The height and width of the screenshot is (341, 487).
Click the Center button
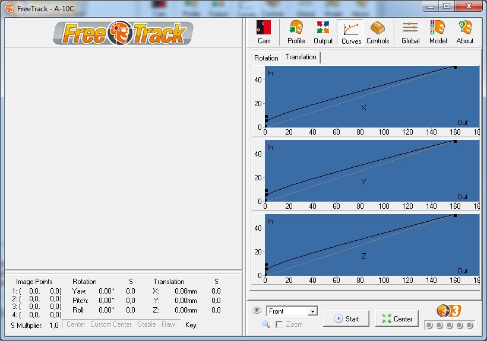coord(397,318)
